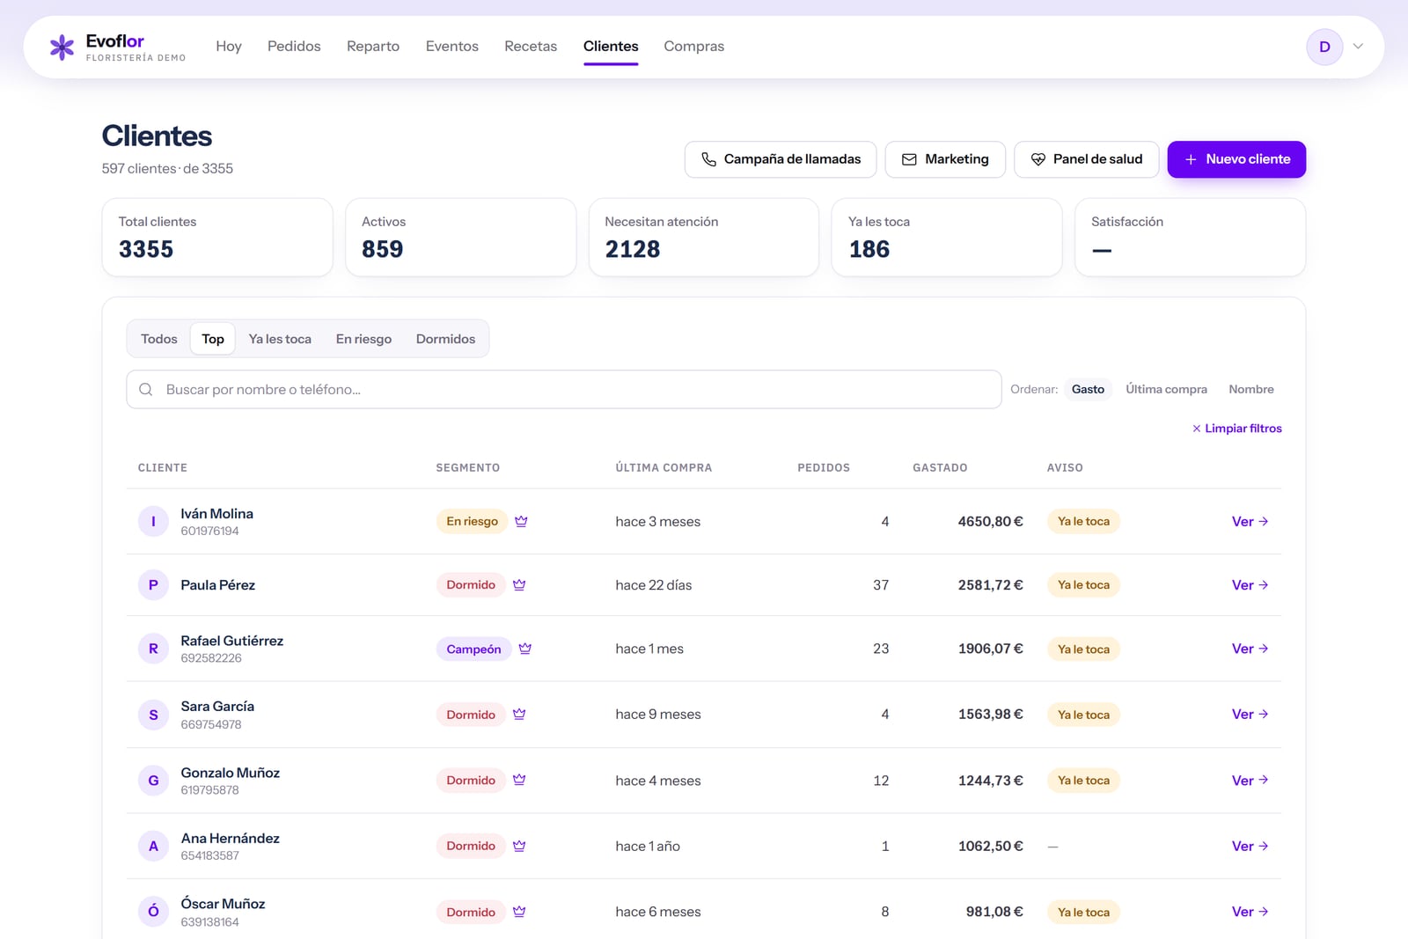
Task: Click the Evoflor flower logo icon
Action: click(62, 47)
